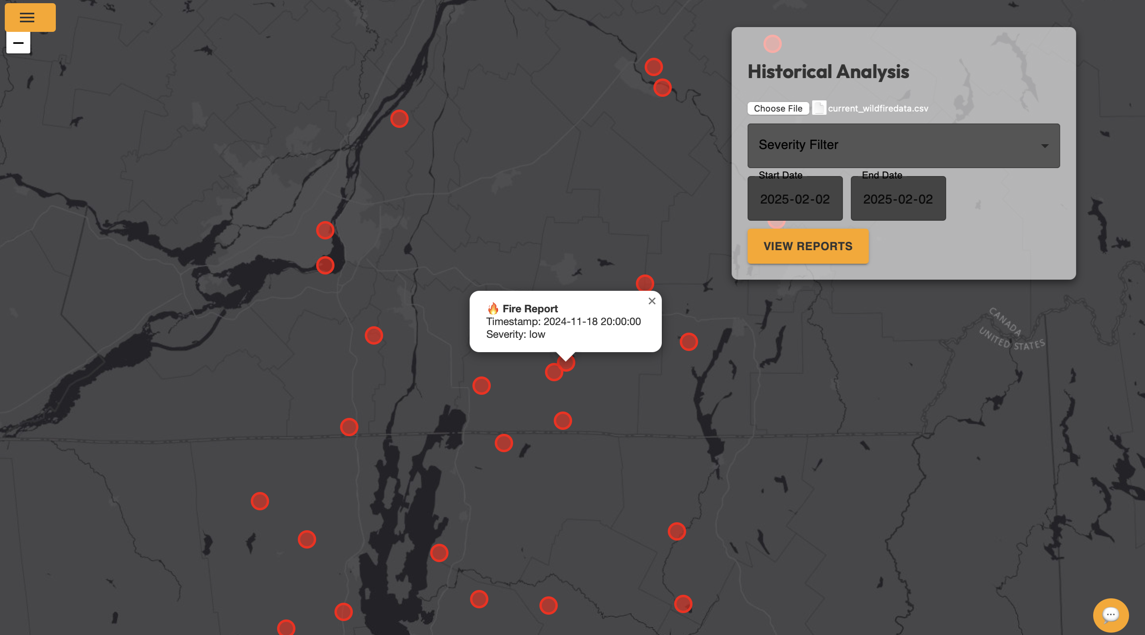
Task: Click the selected file document icon
Action: (819, 108)
